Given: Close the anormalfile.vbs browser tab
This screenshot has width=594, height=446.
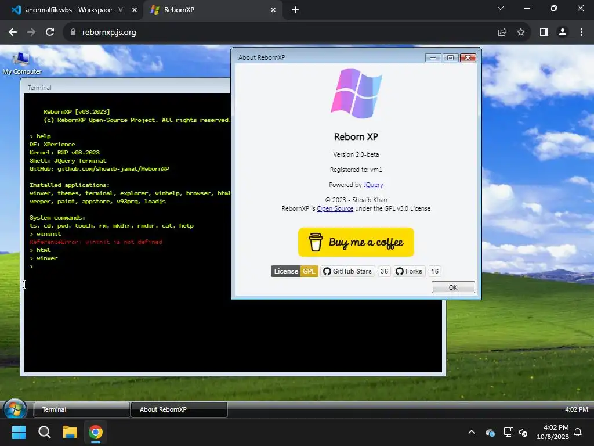Looking at the screenshot, I should point(135,10).
